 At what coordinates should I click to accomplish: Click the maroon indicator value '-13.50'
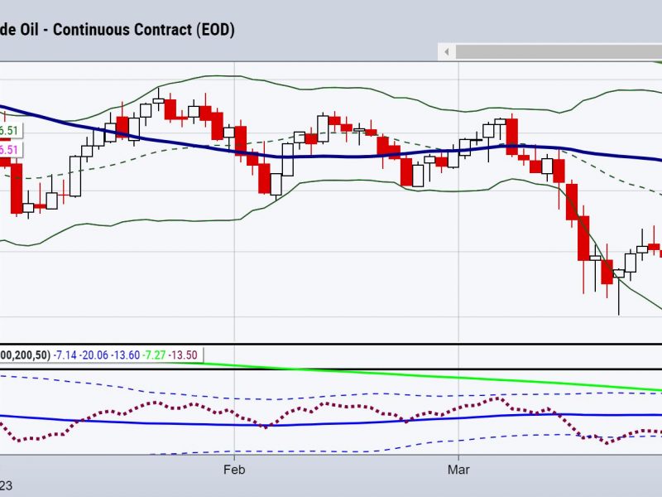tap(183, 355)
